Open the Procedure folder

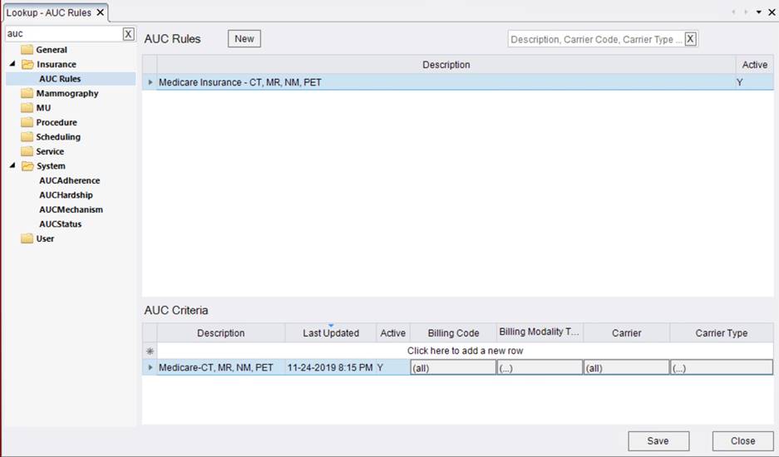[56, 122]
